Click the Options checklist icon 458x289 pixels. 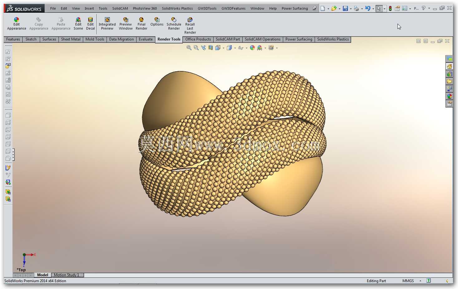(x=405, y=8)
